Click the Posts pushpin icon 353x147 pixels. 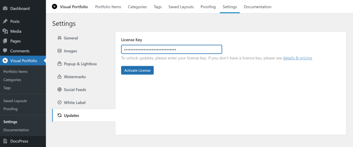(x=5, y=21)
